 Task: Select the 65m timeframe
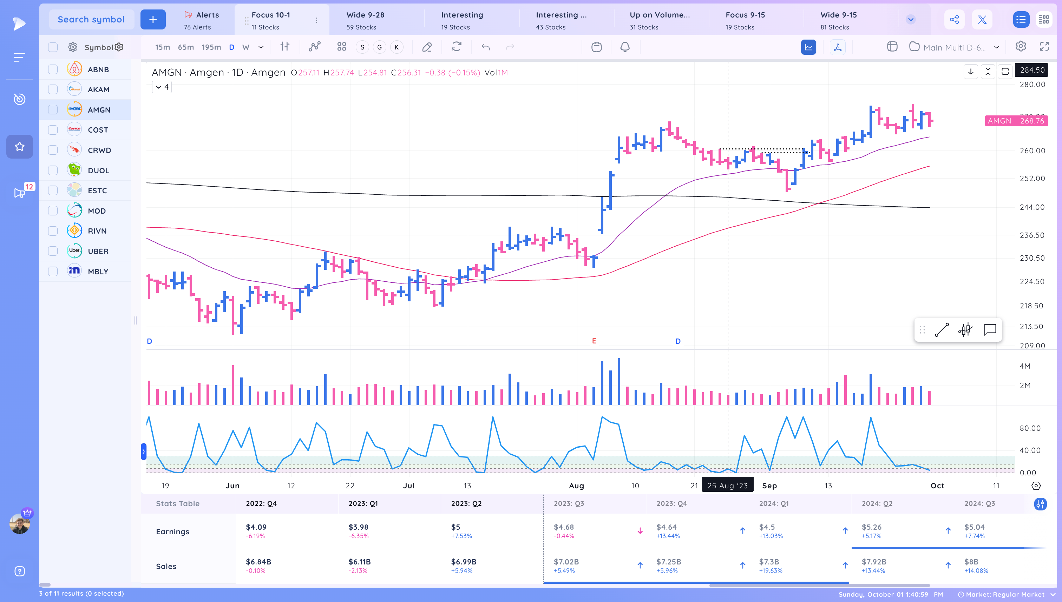[x=186, y=47]
